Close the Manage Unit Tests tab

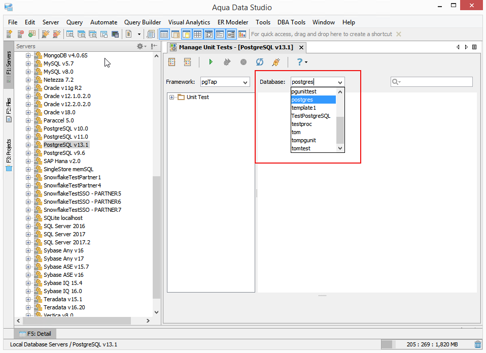tap(301, 47)
